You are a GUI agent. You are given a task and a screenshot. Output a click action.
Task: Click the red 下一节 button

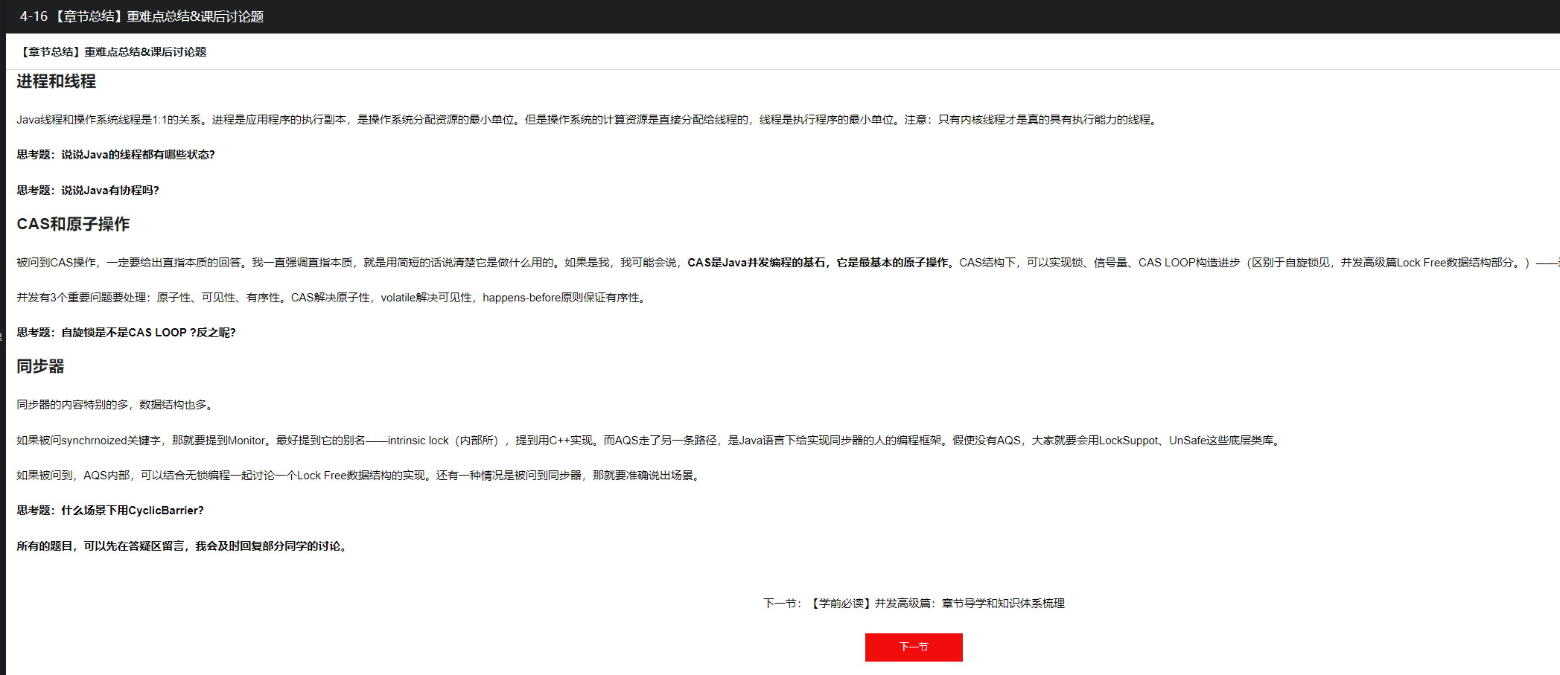coord(913,647)
